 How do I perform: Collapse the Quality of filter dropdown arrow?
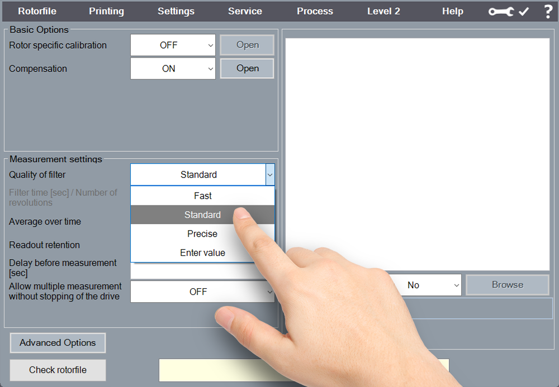coord(270,175)
